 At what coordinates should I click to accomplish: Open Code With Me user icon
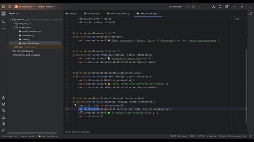(x=214, y=7)
